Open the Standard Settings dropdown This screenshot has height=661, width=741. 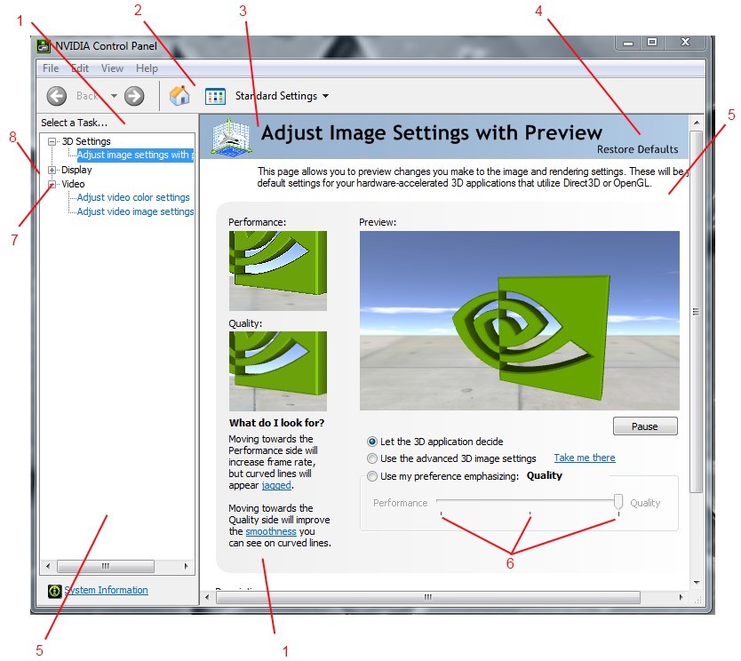tap(283, 96)
